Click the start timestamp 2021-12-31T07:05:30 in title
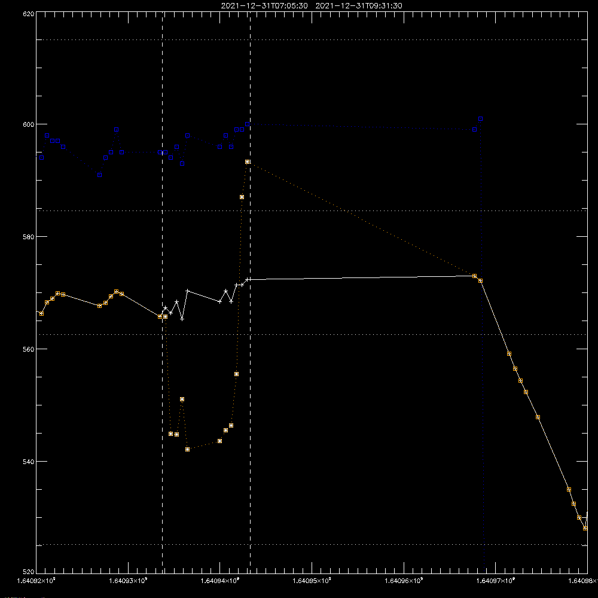This screenshot has height=598, width=598. 264,6
